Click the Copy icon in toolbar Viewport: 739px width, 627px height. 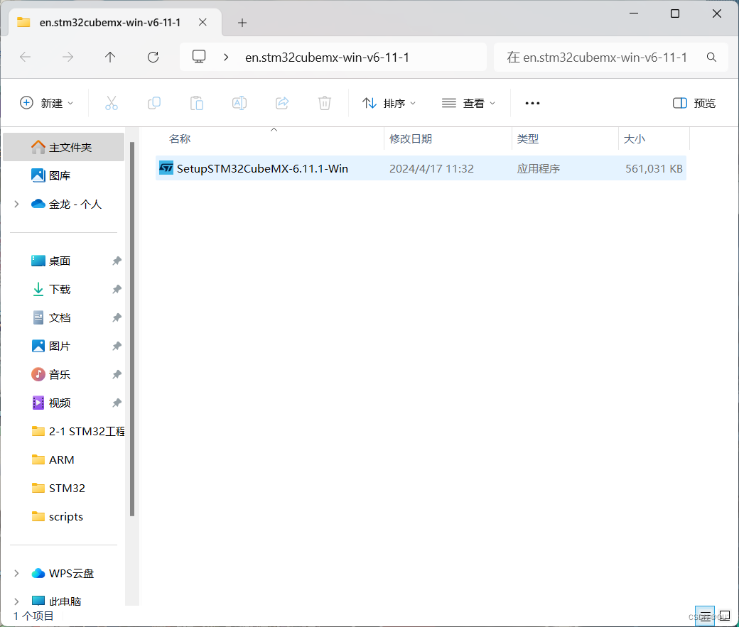[x=154, y=103]
